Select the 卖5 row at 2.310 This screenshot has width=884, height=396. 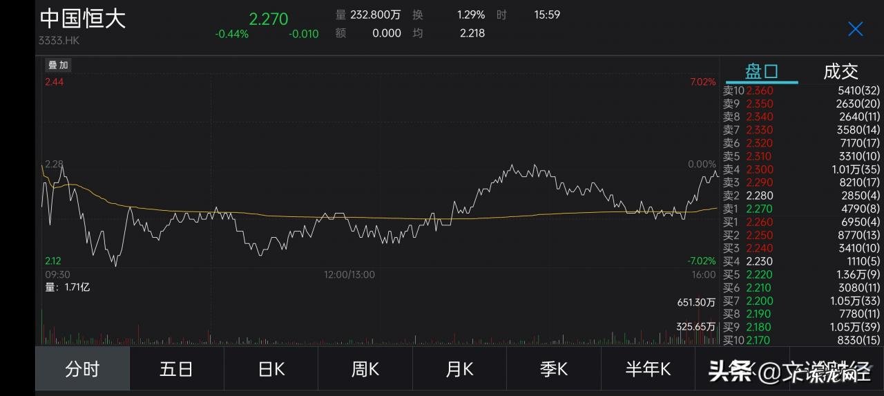(x=801, y=156)
